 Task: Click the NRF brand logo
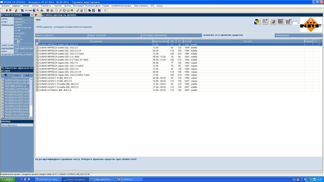(x=311, y=25)
